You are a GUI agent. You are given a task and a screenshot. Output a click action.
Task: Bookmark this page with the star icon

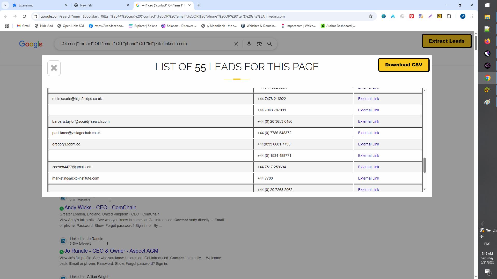(370, 16)
